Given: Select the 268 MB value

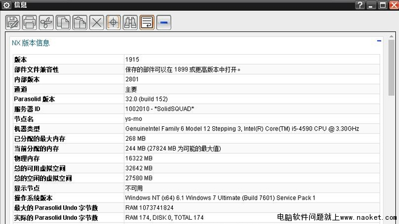Looking at the screenshot, I should tap(135, 138).
